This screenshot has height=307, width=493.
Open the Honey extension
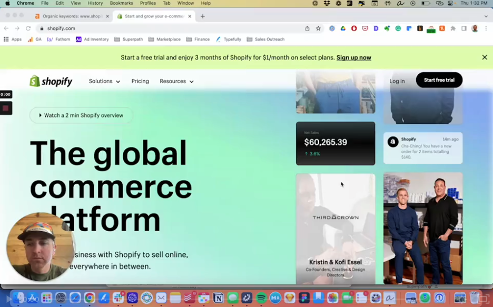(431, 28)
